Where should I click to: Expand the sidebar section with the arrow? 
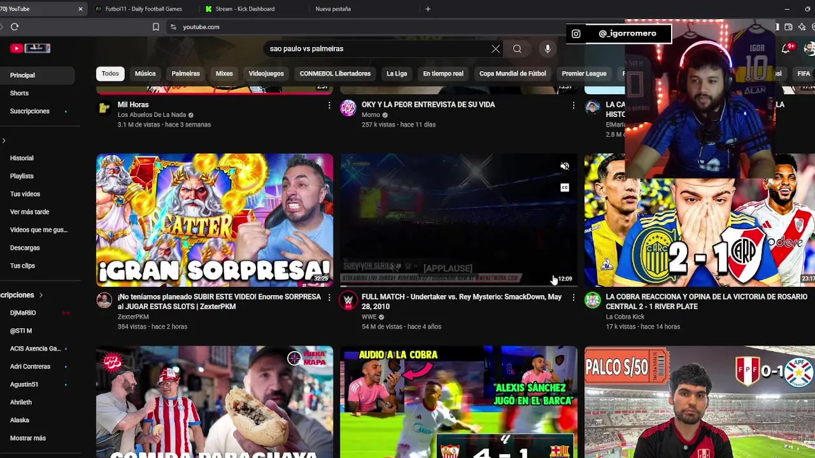[x=4, y=141]
